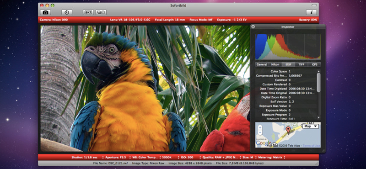Select the EXIF tab

click(x=288, y=64)
